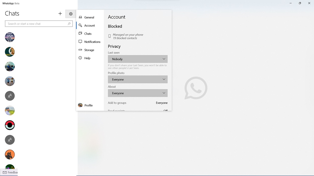Click the magnifier icon in the search box
Viewport: 314px width, 176px height.
(x=69, y=24)
